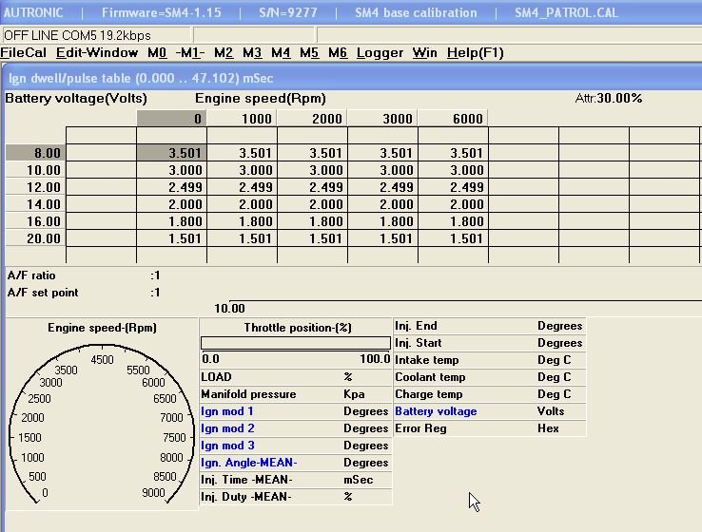Viewport: 702px width, 532px height.
Task: Click the Ign mod 1 row
Action: coord(296,411)
